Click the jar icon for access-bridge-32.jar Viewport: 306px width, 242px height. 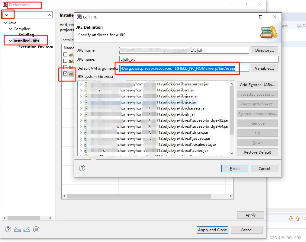[x=85, y=120]
